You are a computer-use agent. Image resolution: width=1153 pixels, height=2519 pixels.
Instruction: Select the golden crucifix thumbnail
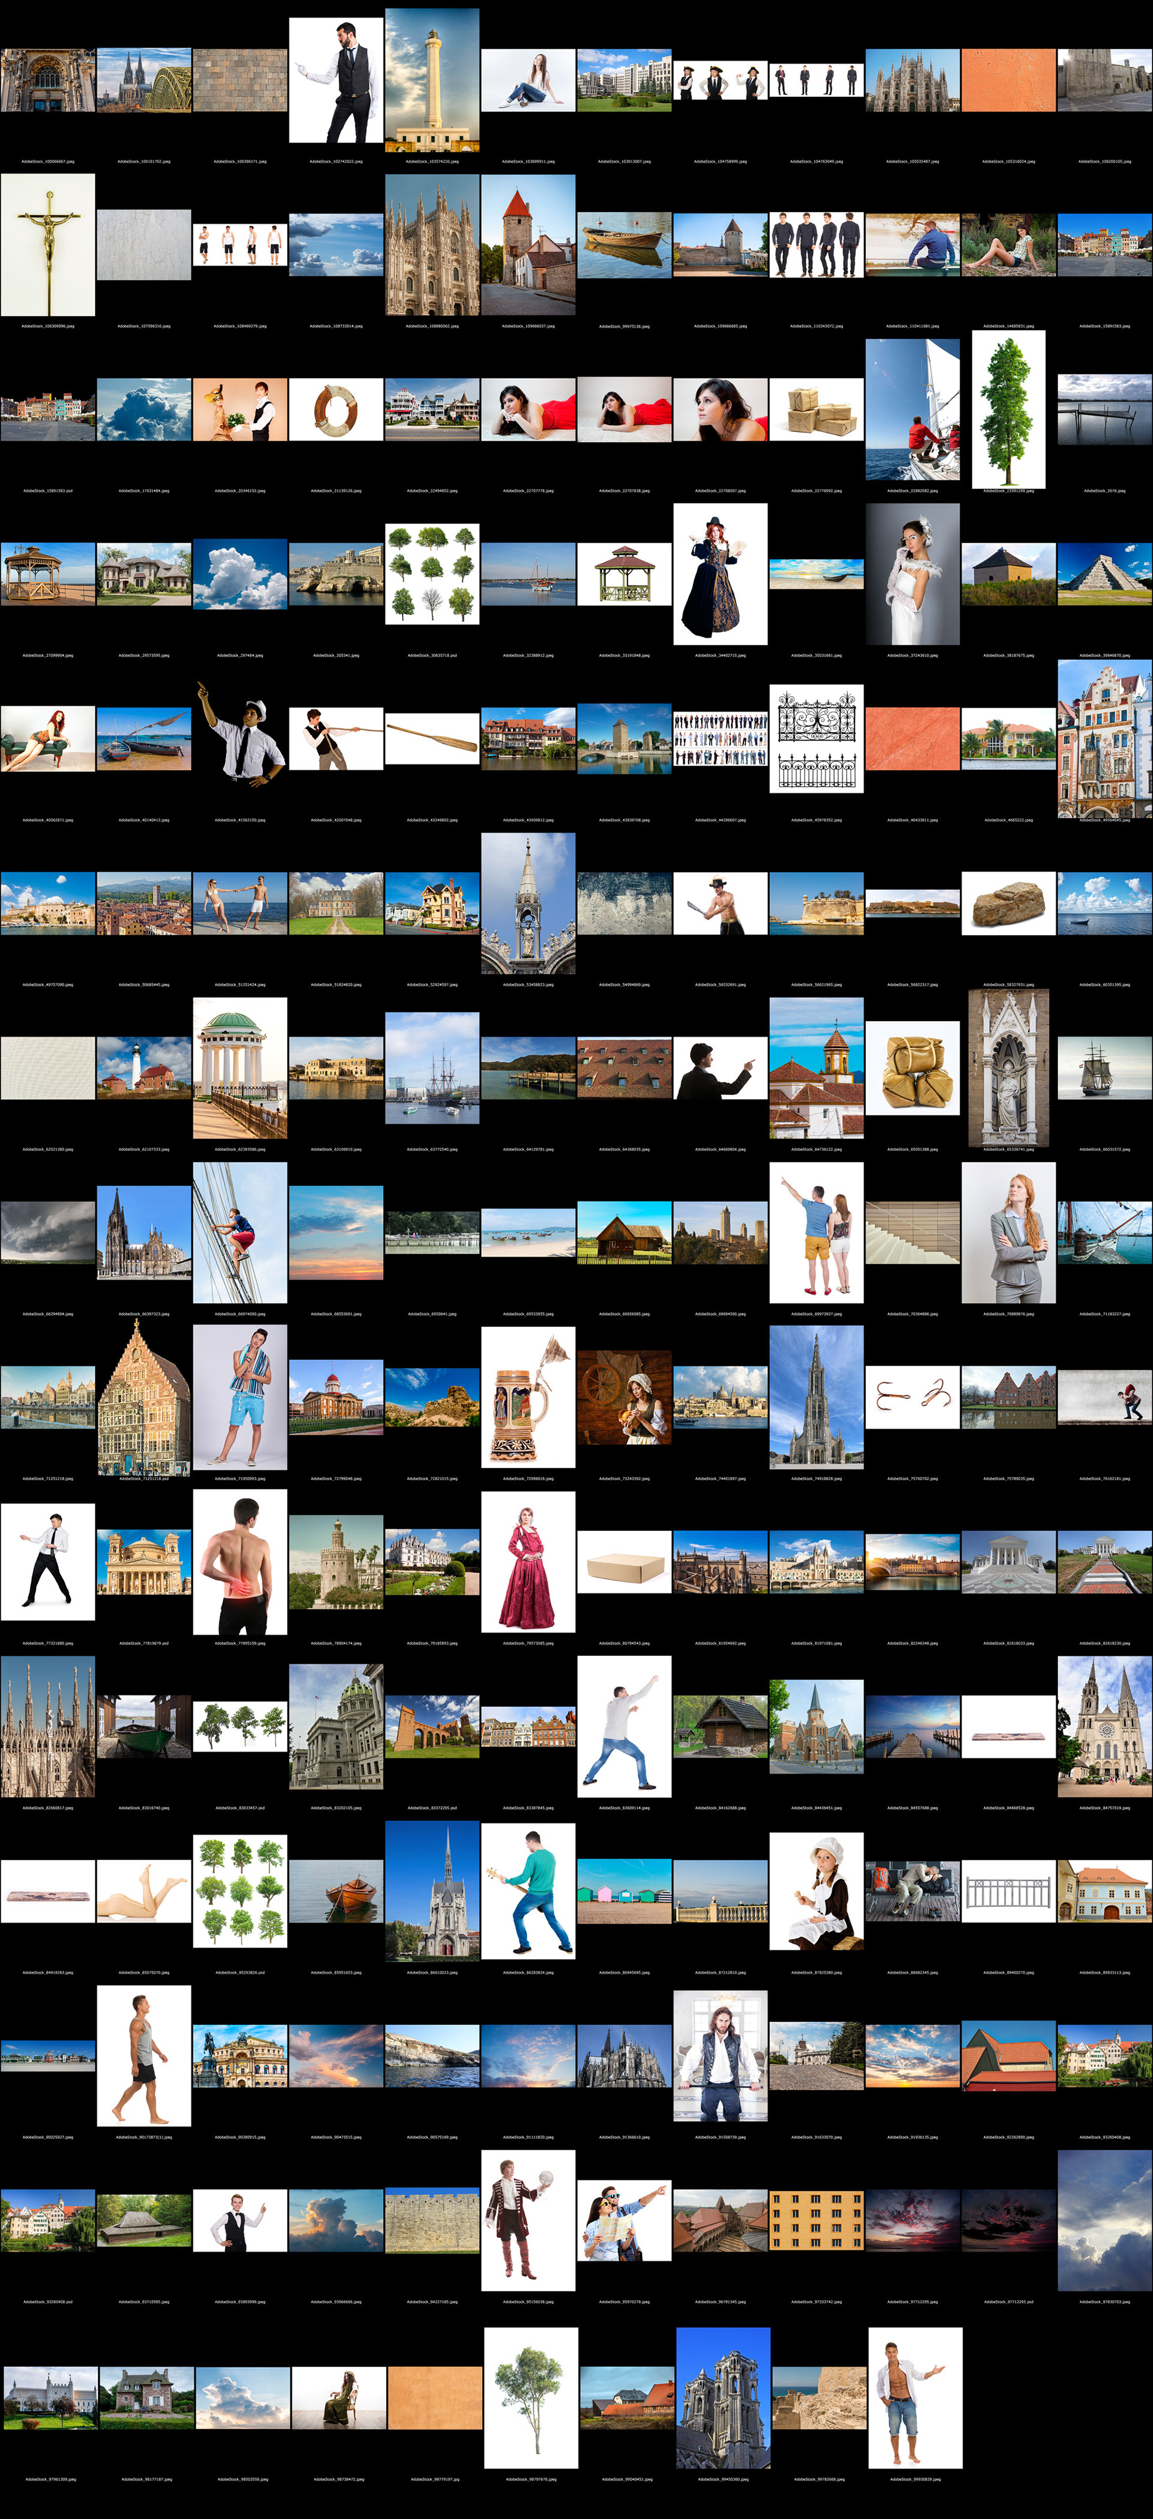[48, 244]
